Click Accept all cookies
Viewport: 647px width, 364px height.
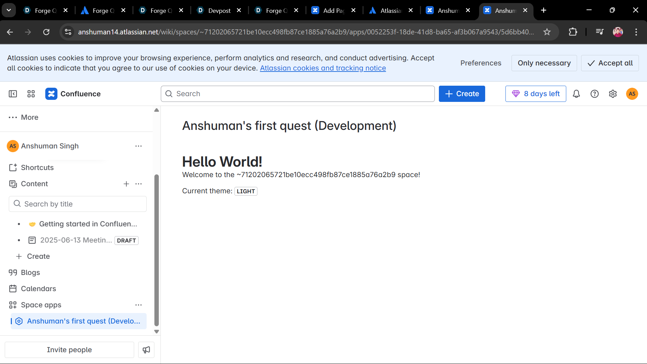(610, 63)
